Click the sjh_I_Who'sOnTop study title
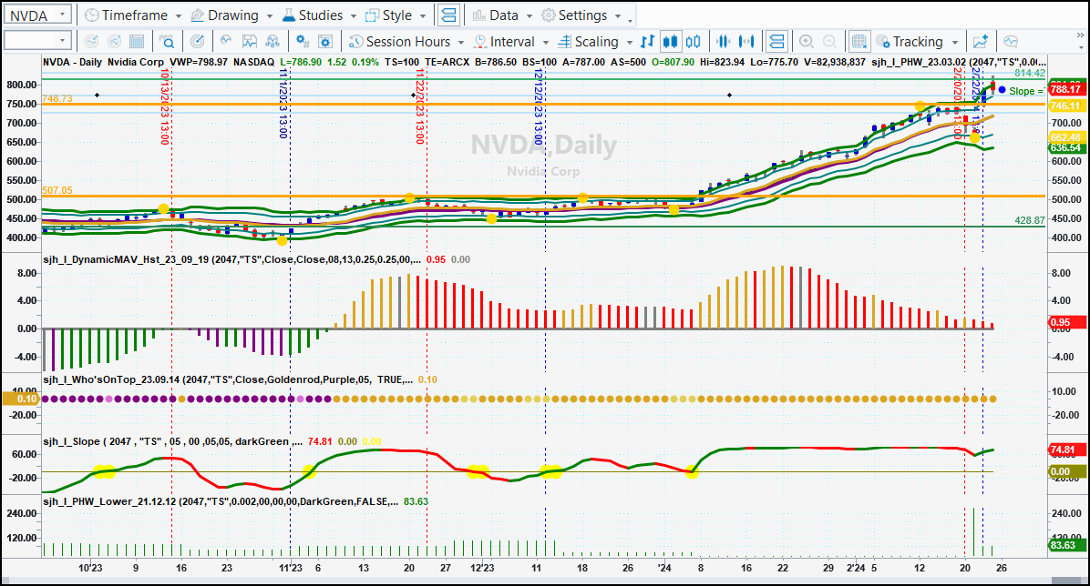1090x586 pixels. click(x=228, y=379)
